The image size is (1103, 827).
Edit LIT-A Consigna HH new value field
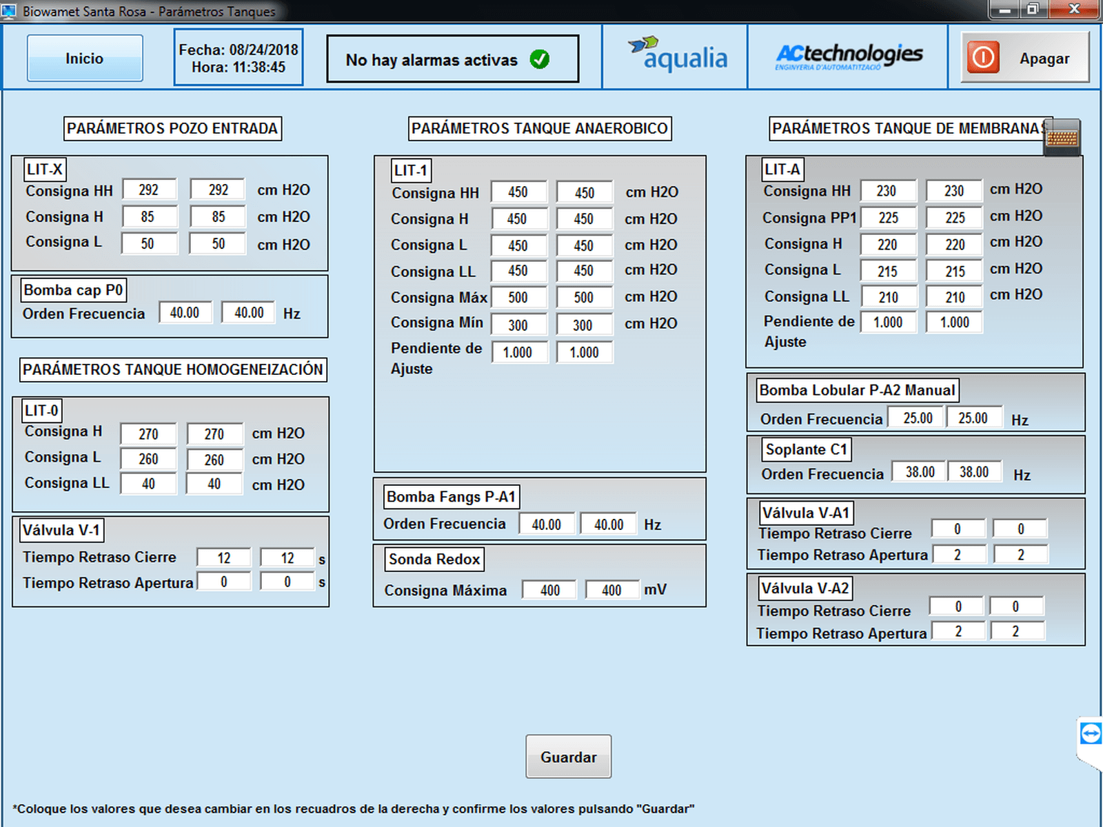point(954,191)
